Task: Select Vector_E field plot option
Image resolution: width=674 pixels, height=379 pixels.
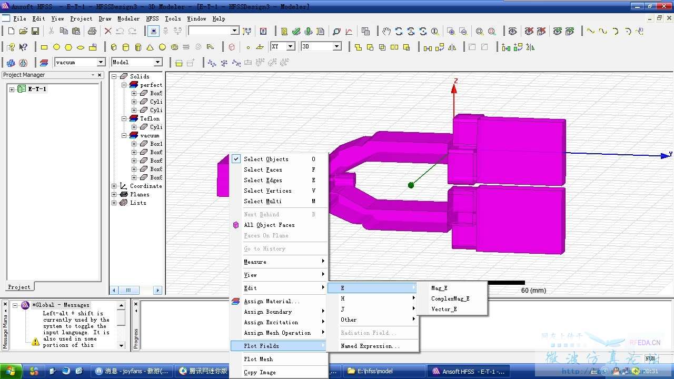Action: pos(444,309)
